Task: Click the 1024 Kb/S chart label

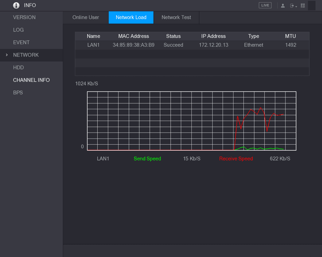Action: (x=87, y=84)
